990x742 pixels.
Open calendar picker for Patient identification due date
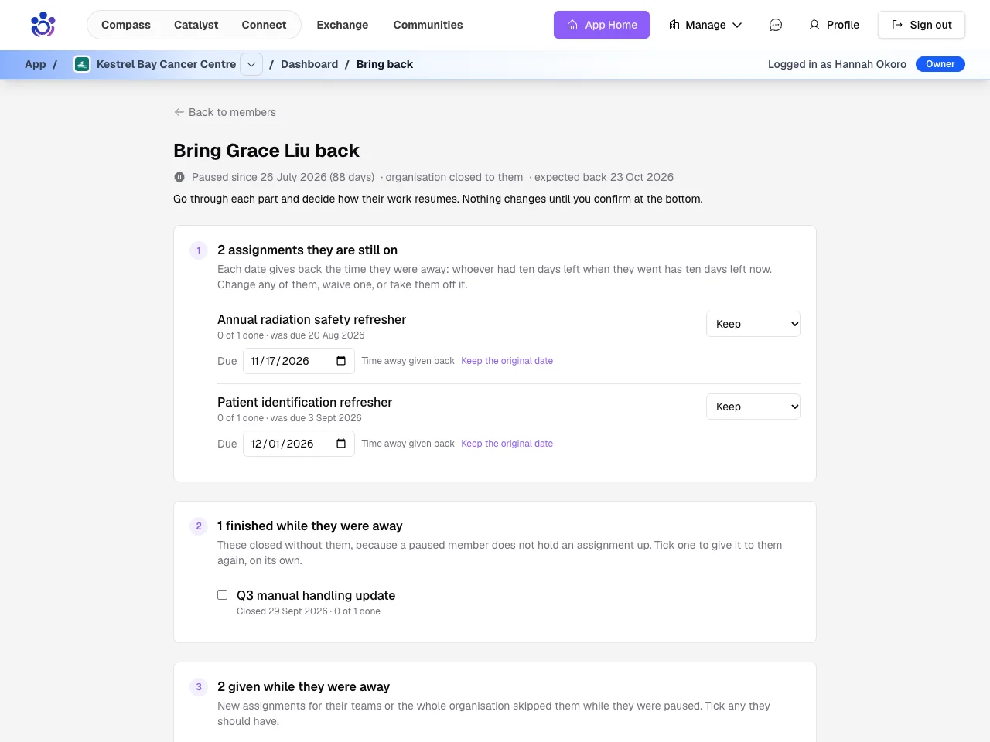pos(341,444)
